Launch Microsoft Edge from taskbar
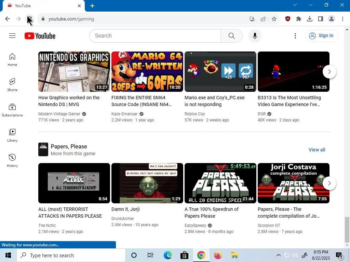Screen dimensions: 350x262 click(x=167, y=255)
